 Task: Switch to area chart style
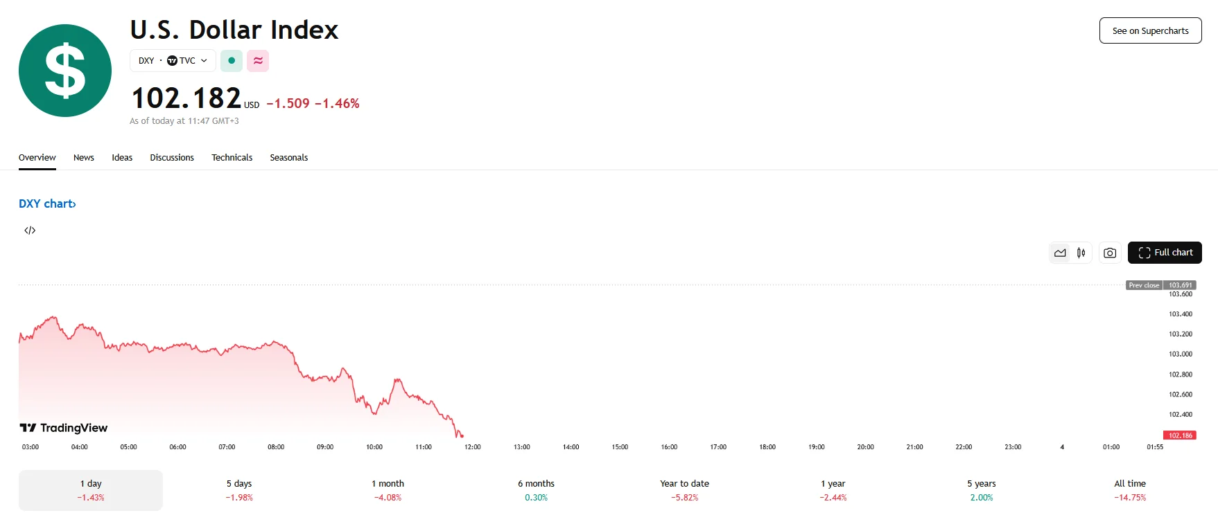[x=1060, y=253]
